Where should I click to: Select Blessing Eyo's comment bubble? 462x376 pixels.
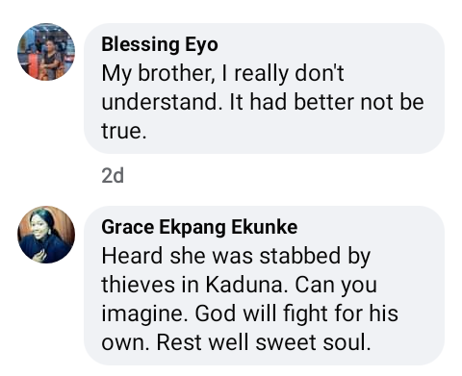click(x=264, y=88)
